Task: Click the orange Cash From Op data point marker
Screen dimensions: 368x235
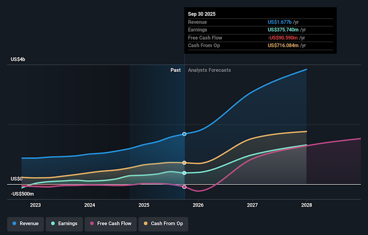Action: pyautogui.click(x=184, y=163)
